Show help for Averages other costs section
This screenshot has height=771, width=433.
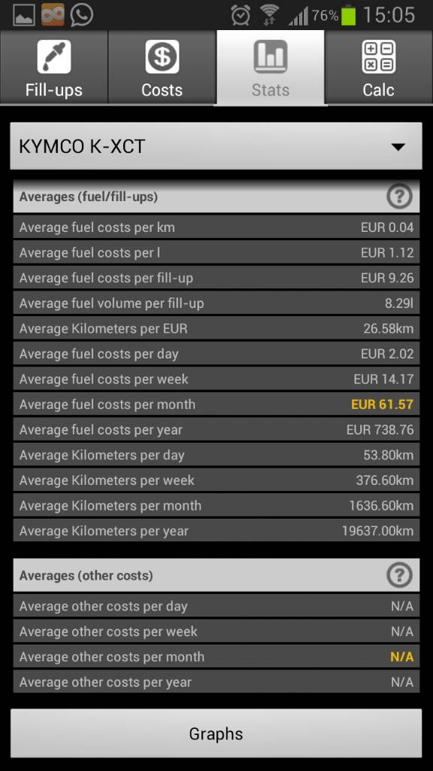399,575
